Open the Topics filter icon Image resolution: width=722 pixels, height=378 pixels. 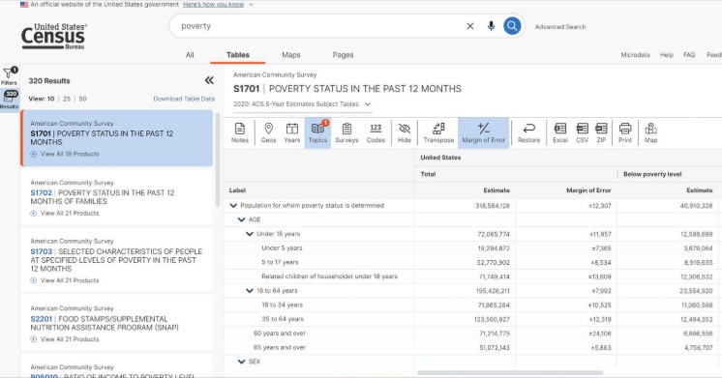point(317,132)
